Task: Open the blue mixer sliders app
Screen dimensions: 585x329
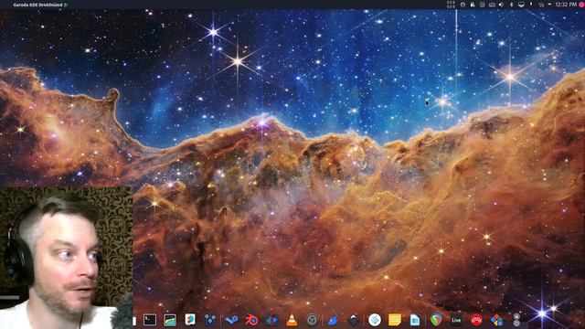Action: click(x=210, y=320)
